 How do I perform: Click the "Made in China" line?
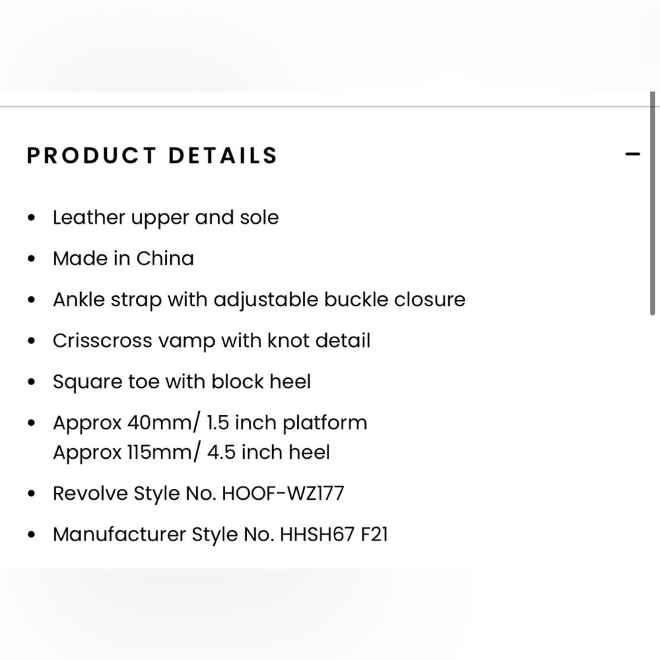tap(123, 259)
